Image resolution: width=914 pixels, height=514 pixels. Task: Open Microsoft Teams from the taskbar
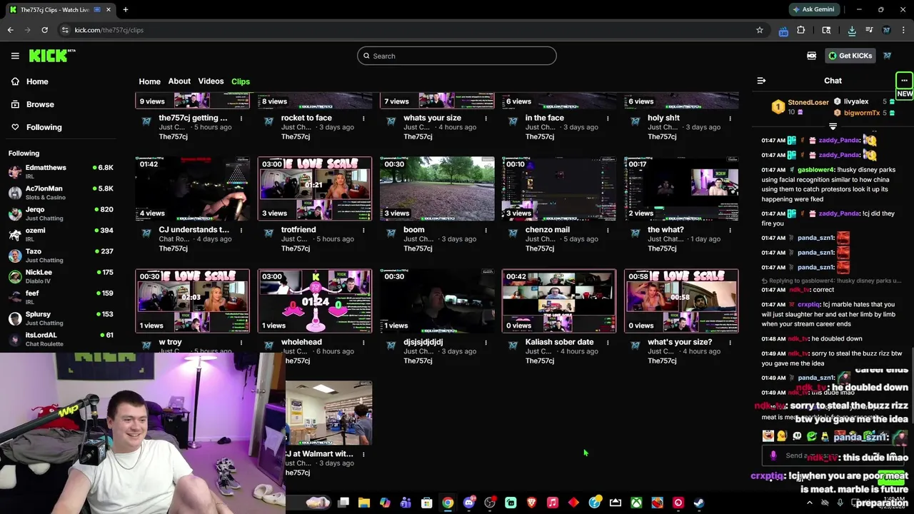click(x=406, y=503)
